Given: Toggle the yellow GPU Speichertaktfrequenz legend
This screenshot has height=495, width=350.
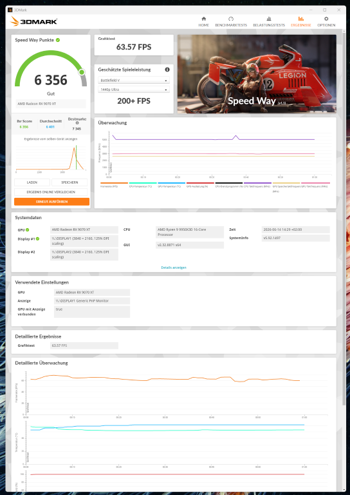Looking at the screenshot, I should coord(286,186).
